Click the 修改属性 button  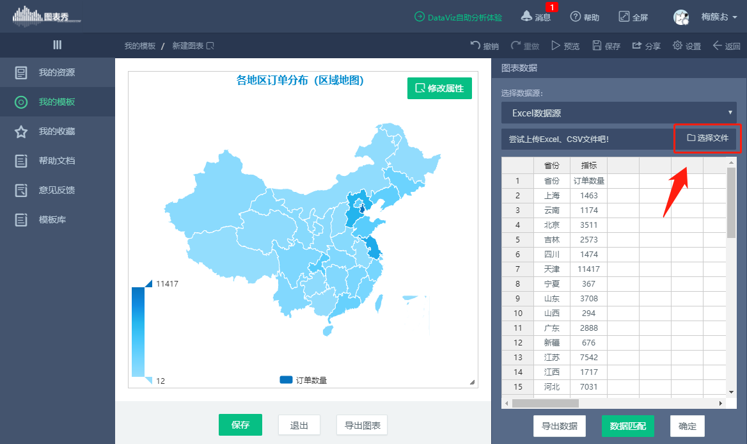[440, 88]
